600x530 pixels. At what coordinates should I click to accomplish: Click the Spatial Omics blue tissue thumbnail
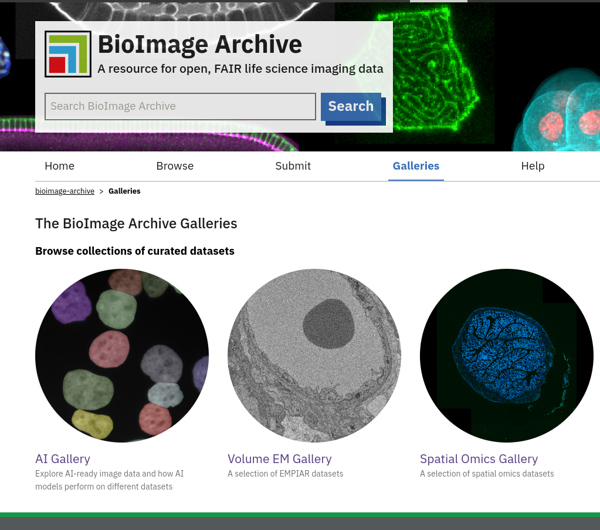point(506,355)
